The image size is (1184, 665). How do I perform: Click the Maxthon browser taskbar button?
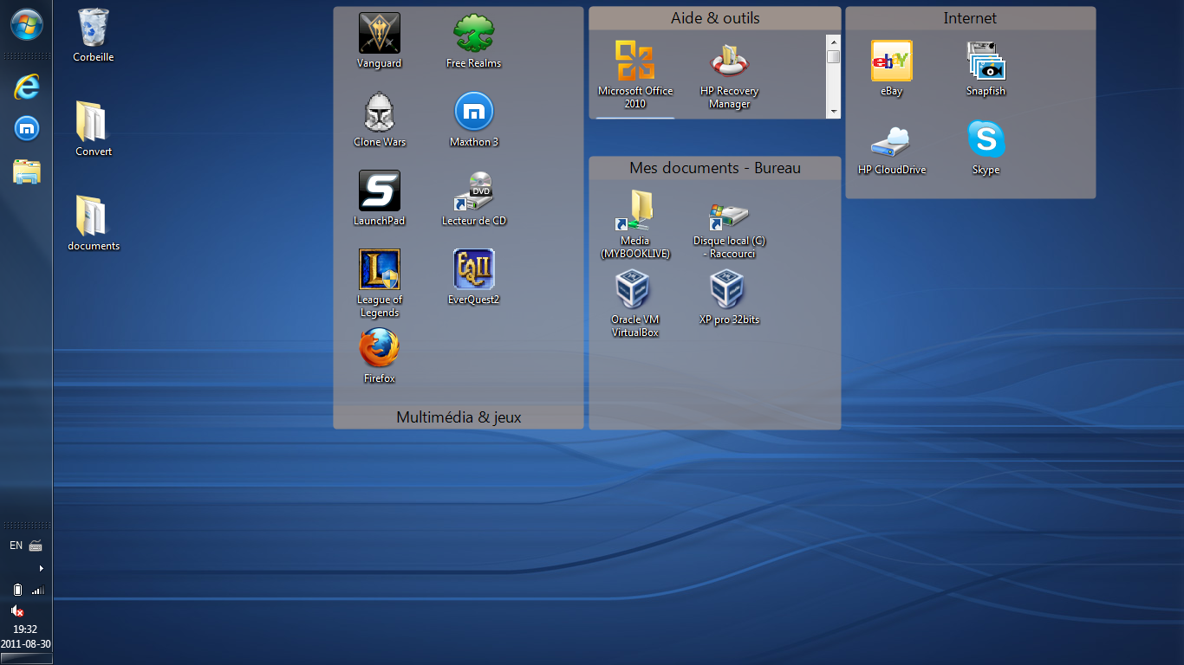tap(26, 129)
